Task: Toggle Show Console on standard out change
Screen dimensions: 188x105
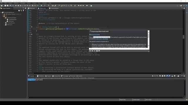Action: click(167, 76)
